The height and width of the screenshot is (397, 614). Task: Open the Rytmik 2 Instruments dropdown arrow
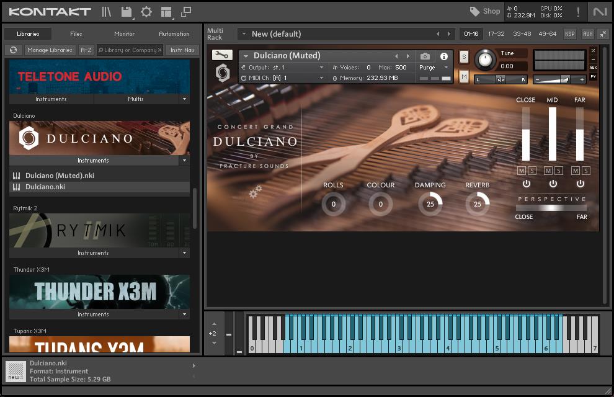[x=184, y=253]
